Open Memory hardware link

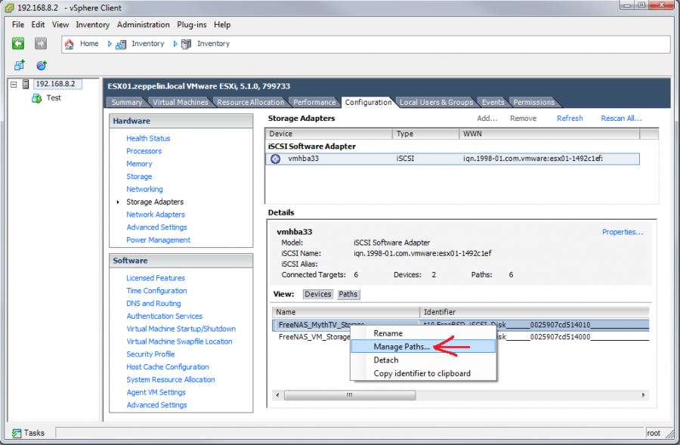(x=139, y=163)
